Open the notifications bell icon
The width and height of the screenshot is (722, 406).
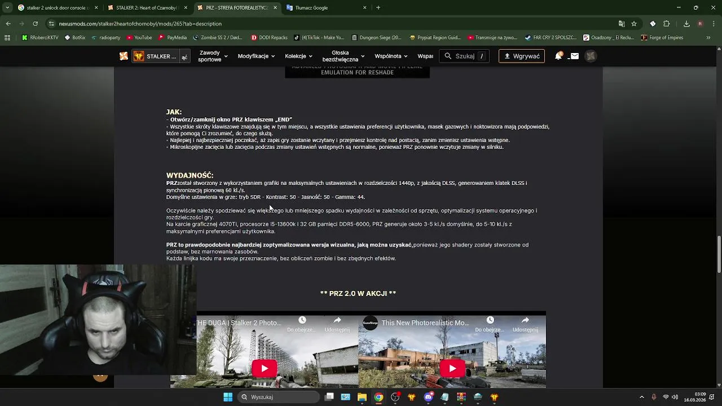(558, 56)
